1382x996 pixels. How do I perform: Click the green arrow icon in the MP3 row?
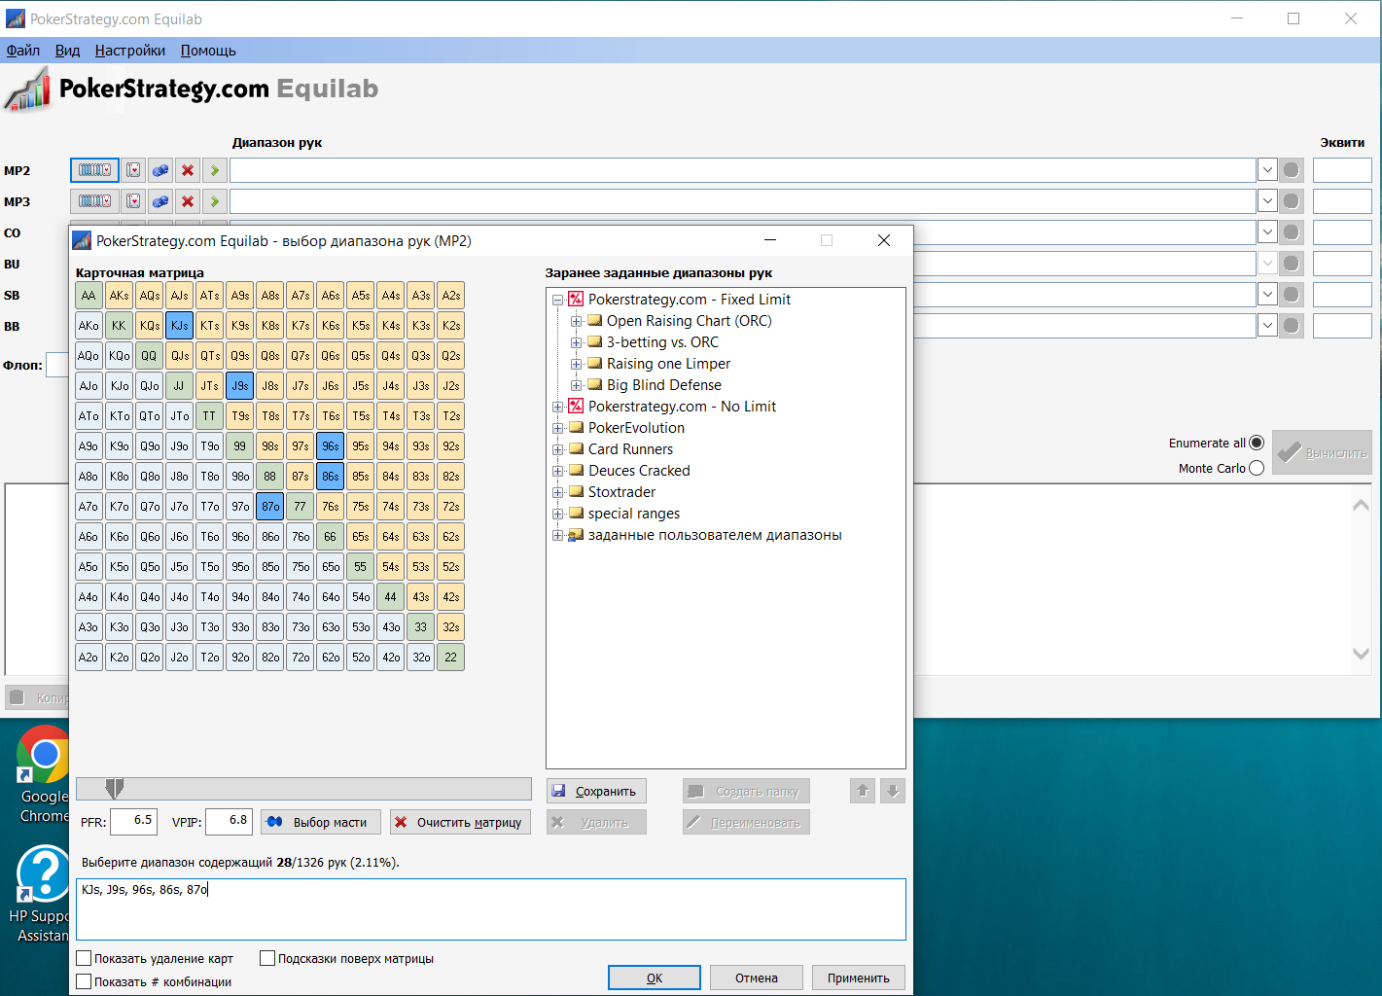click(215, 201)
